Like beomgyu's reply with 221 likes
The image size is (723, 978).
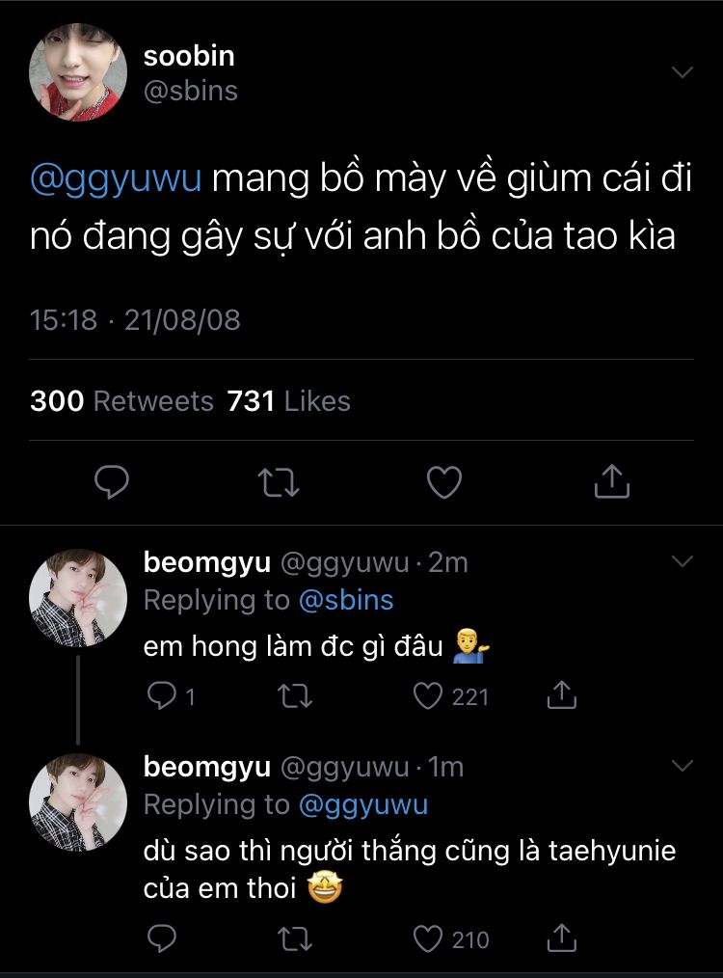428,695
